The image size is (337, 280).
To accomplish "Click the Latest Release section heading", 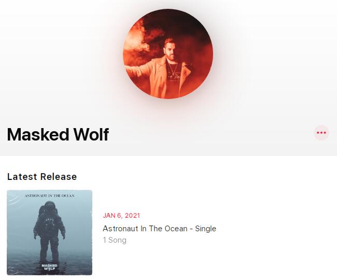I will [x=42, y=177].
